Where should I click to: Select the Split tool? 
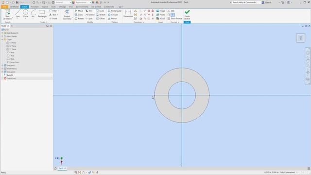(x=89, y=18)
